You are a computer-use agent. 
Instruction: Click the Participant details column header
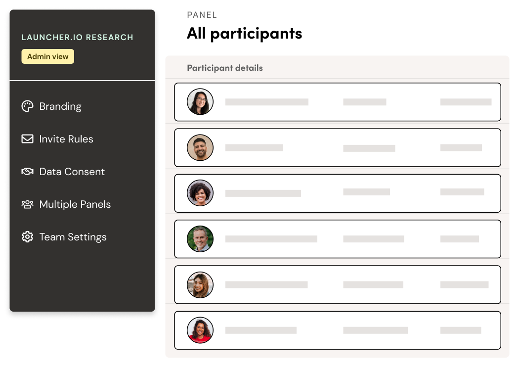point(224,68)
